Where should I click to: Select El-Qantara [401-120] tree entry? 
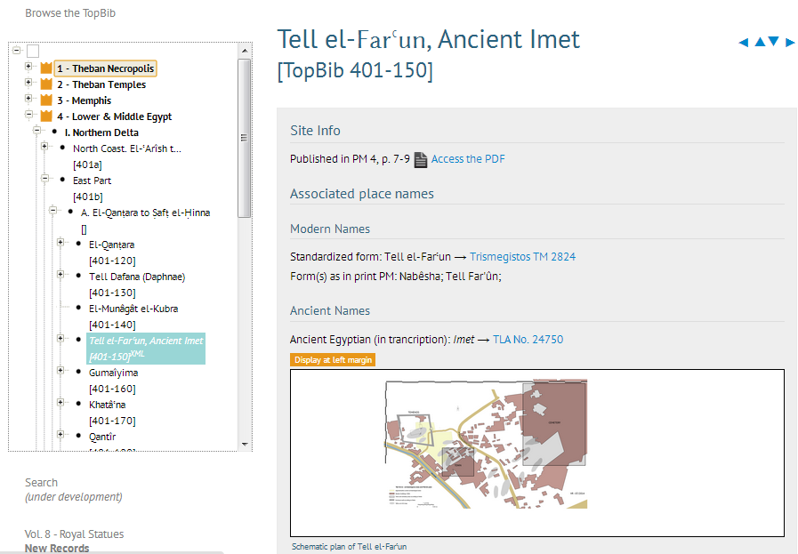[x=112, y=253]
